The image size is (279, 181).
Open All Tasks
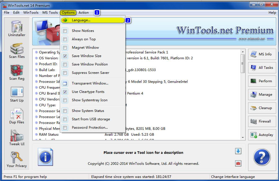[x=262, y=68]
